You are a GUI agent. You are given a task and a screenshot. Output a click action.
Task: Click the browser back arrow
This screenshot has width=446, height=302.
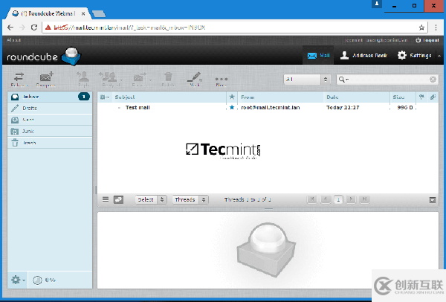(10, 28)
